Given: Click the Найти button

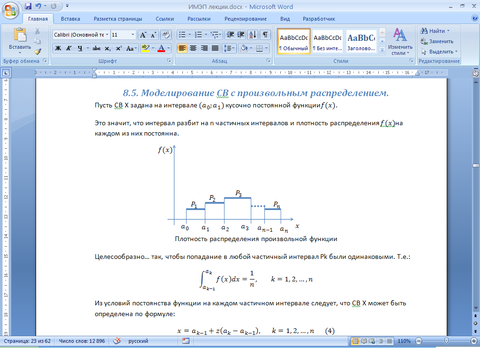Looking at the screenshot, I should pos(436,31).
